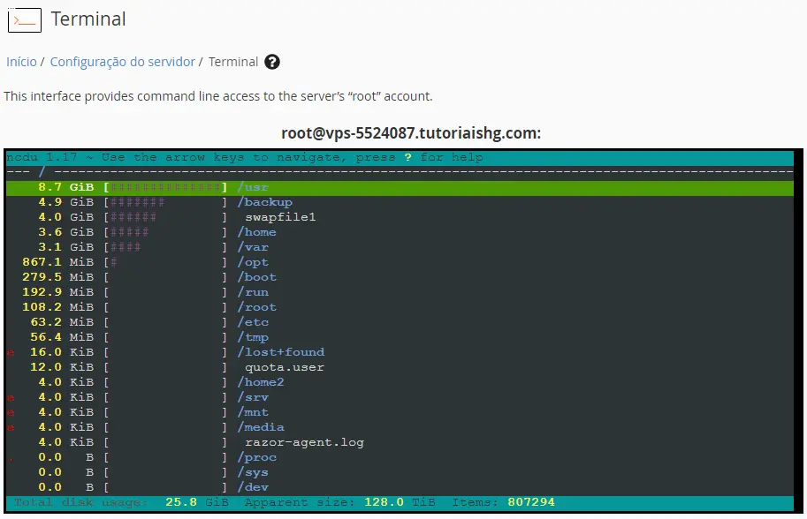Select the /proc directory entry
807x519 pixels.
(256, 457)
